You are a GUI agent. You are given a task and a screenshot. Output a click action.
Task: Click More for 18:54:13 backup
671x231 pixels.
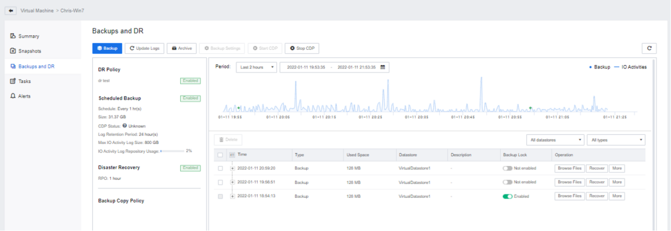(x=616, y=196)
